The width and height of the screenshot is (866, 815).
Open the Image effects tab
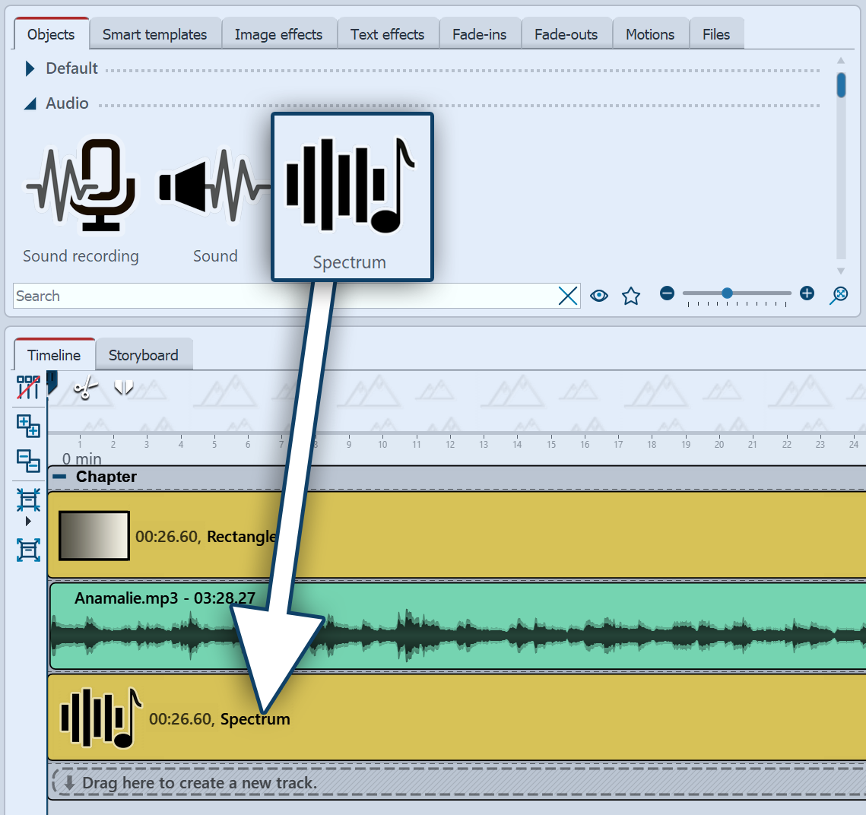[x=278, y=34]
